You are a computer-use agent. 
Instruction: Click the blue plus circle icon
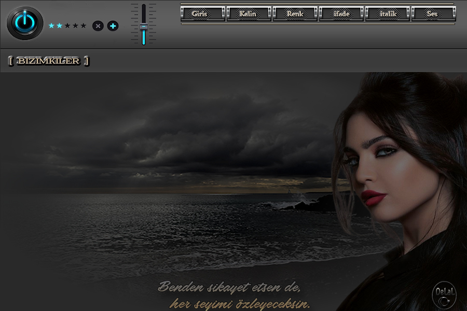(x=113, y=26)
